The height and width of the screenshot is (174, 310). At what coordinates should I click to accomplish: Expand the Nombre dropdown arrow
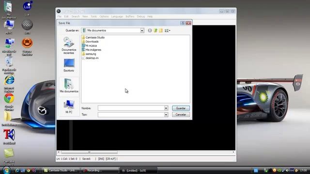[x=166, y=108]
